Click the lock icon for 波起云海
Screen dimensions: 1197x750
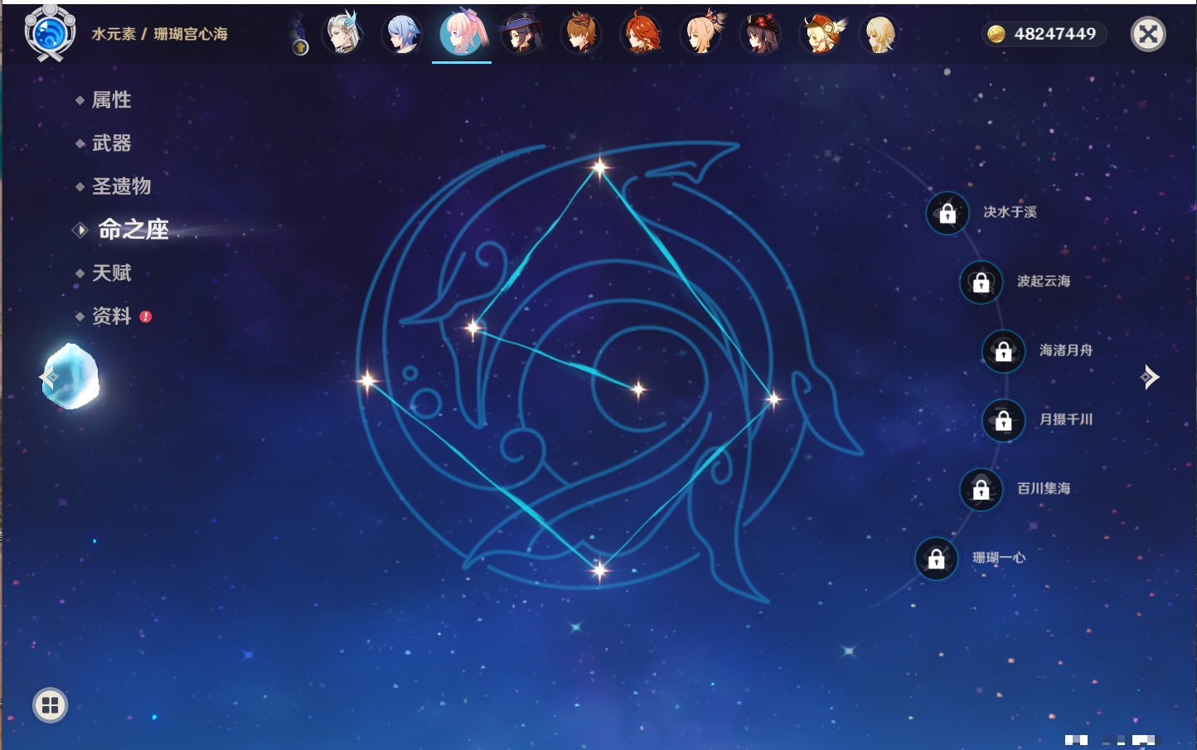[x=981, y=282]
